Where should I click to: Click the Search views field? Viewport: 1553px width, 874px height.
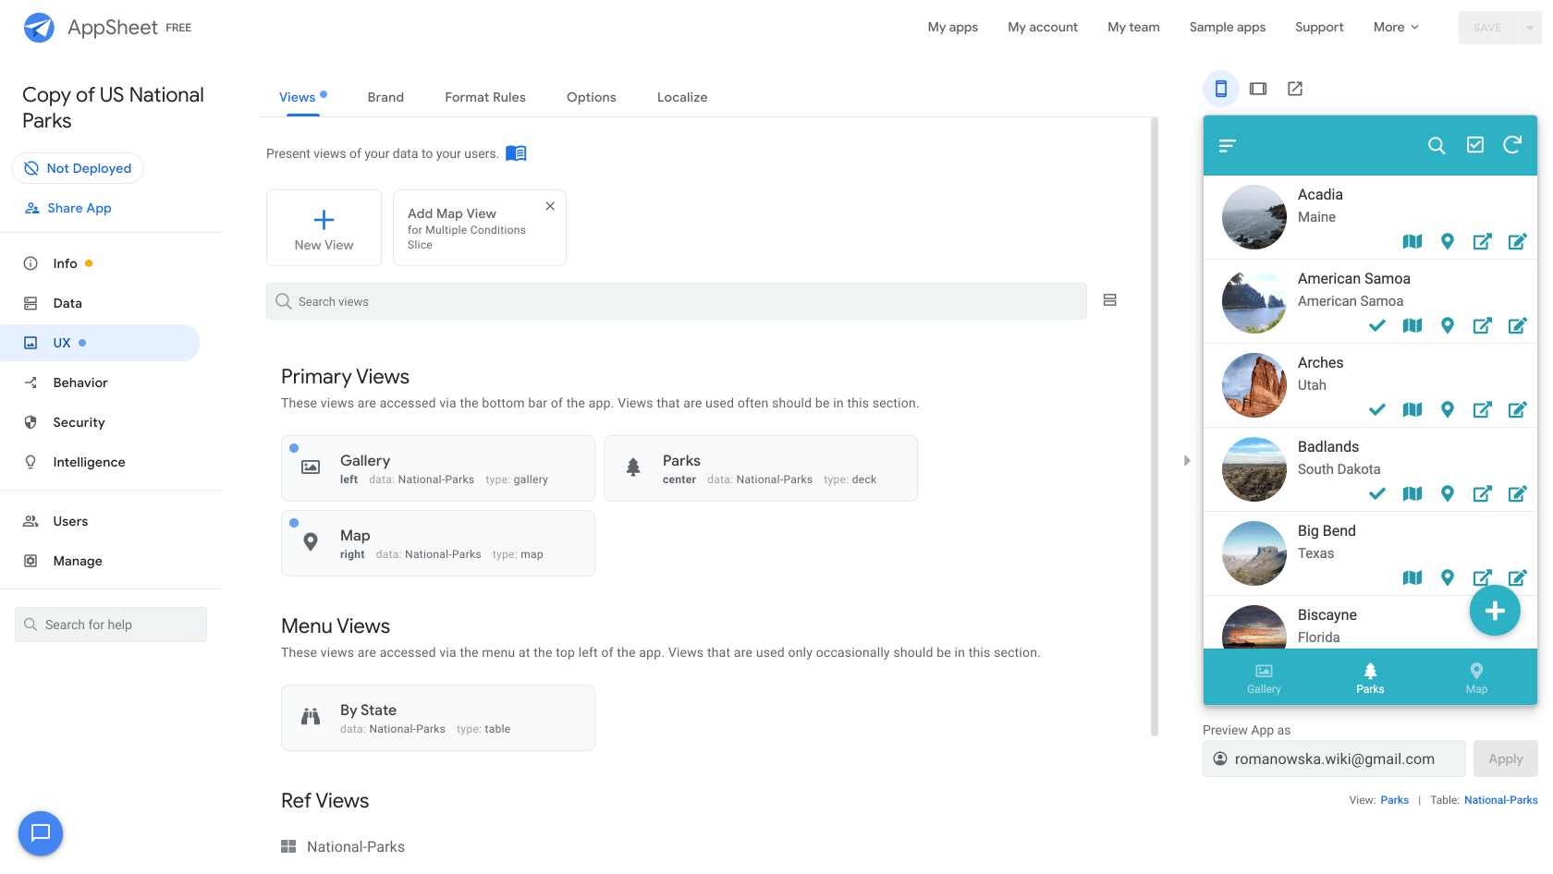[x=677, y=301]
